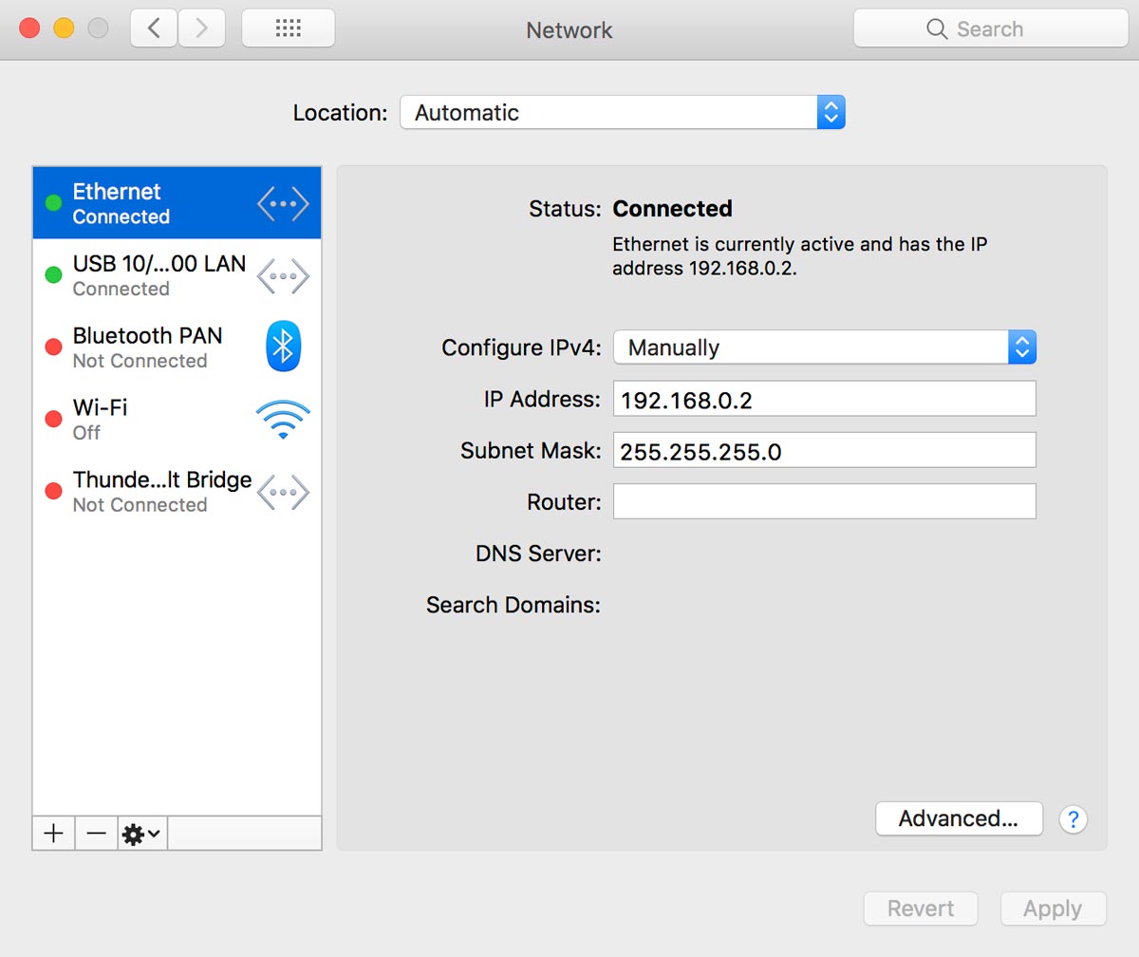This screenshot has width=1139, height=957.
Task: Go forward with the right chevron button
Action: pos(201,28)
